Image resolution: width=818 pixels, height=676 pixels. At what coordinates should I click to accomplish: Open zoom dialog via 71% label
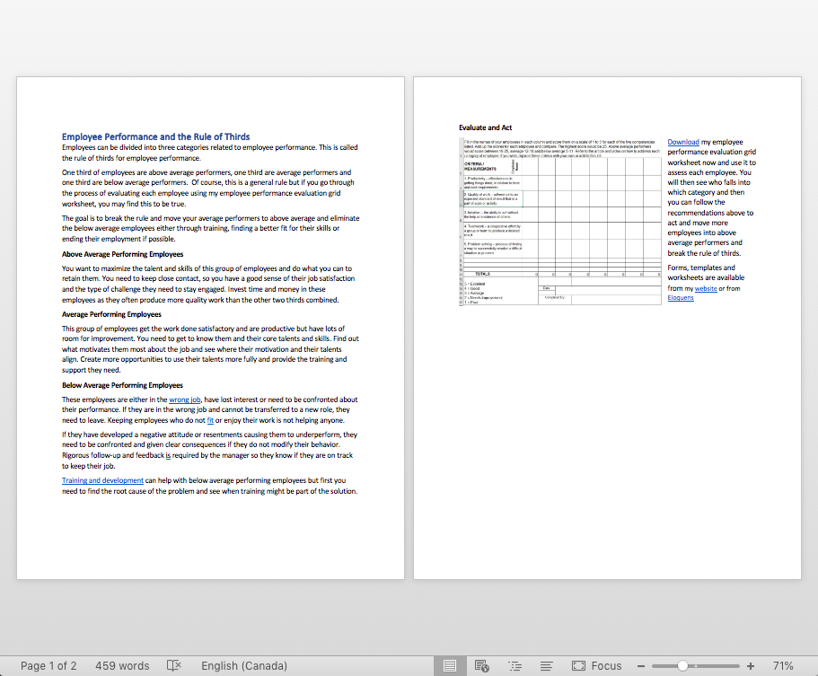[x=783, y=665]
